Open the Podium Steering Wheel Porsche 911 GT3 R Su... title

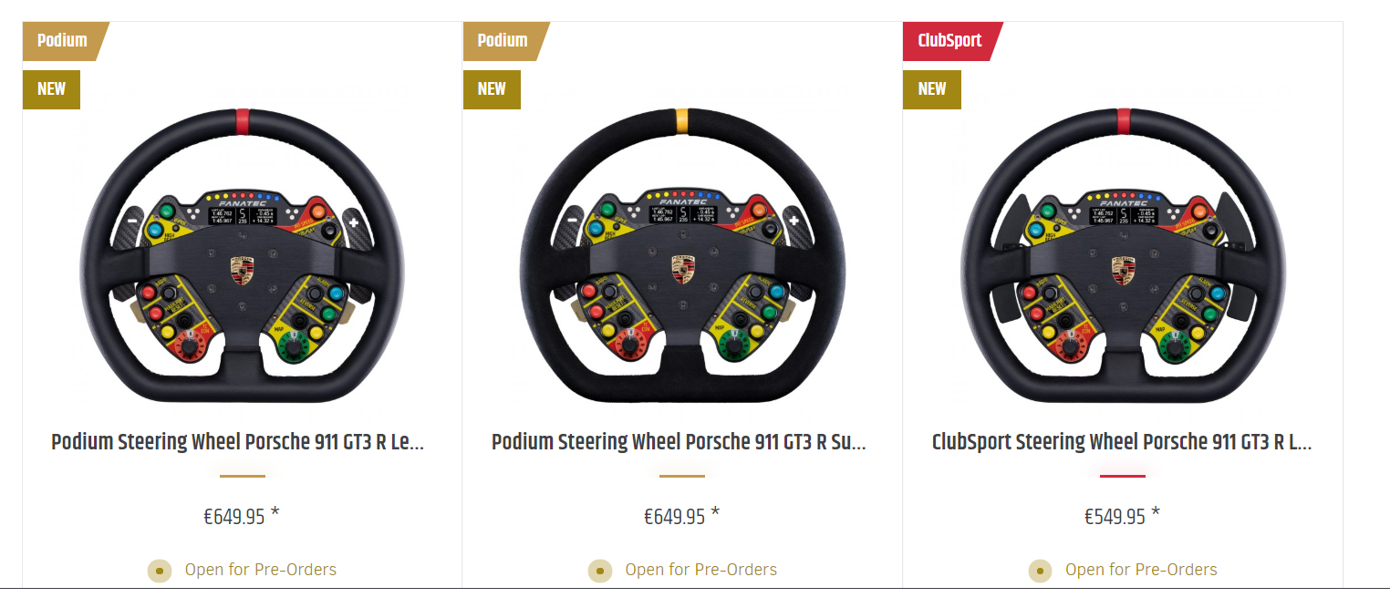679,443
